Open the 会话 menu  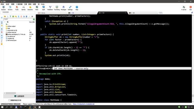[x=7, y=4]
